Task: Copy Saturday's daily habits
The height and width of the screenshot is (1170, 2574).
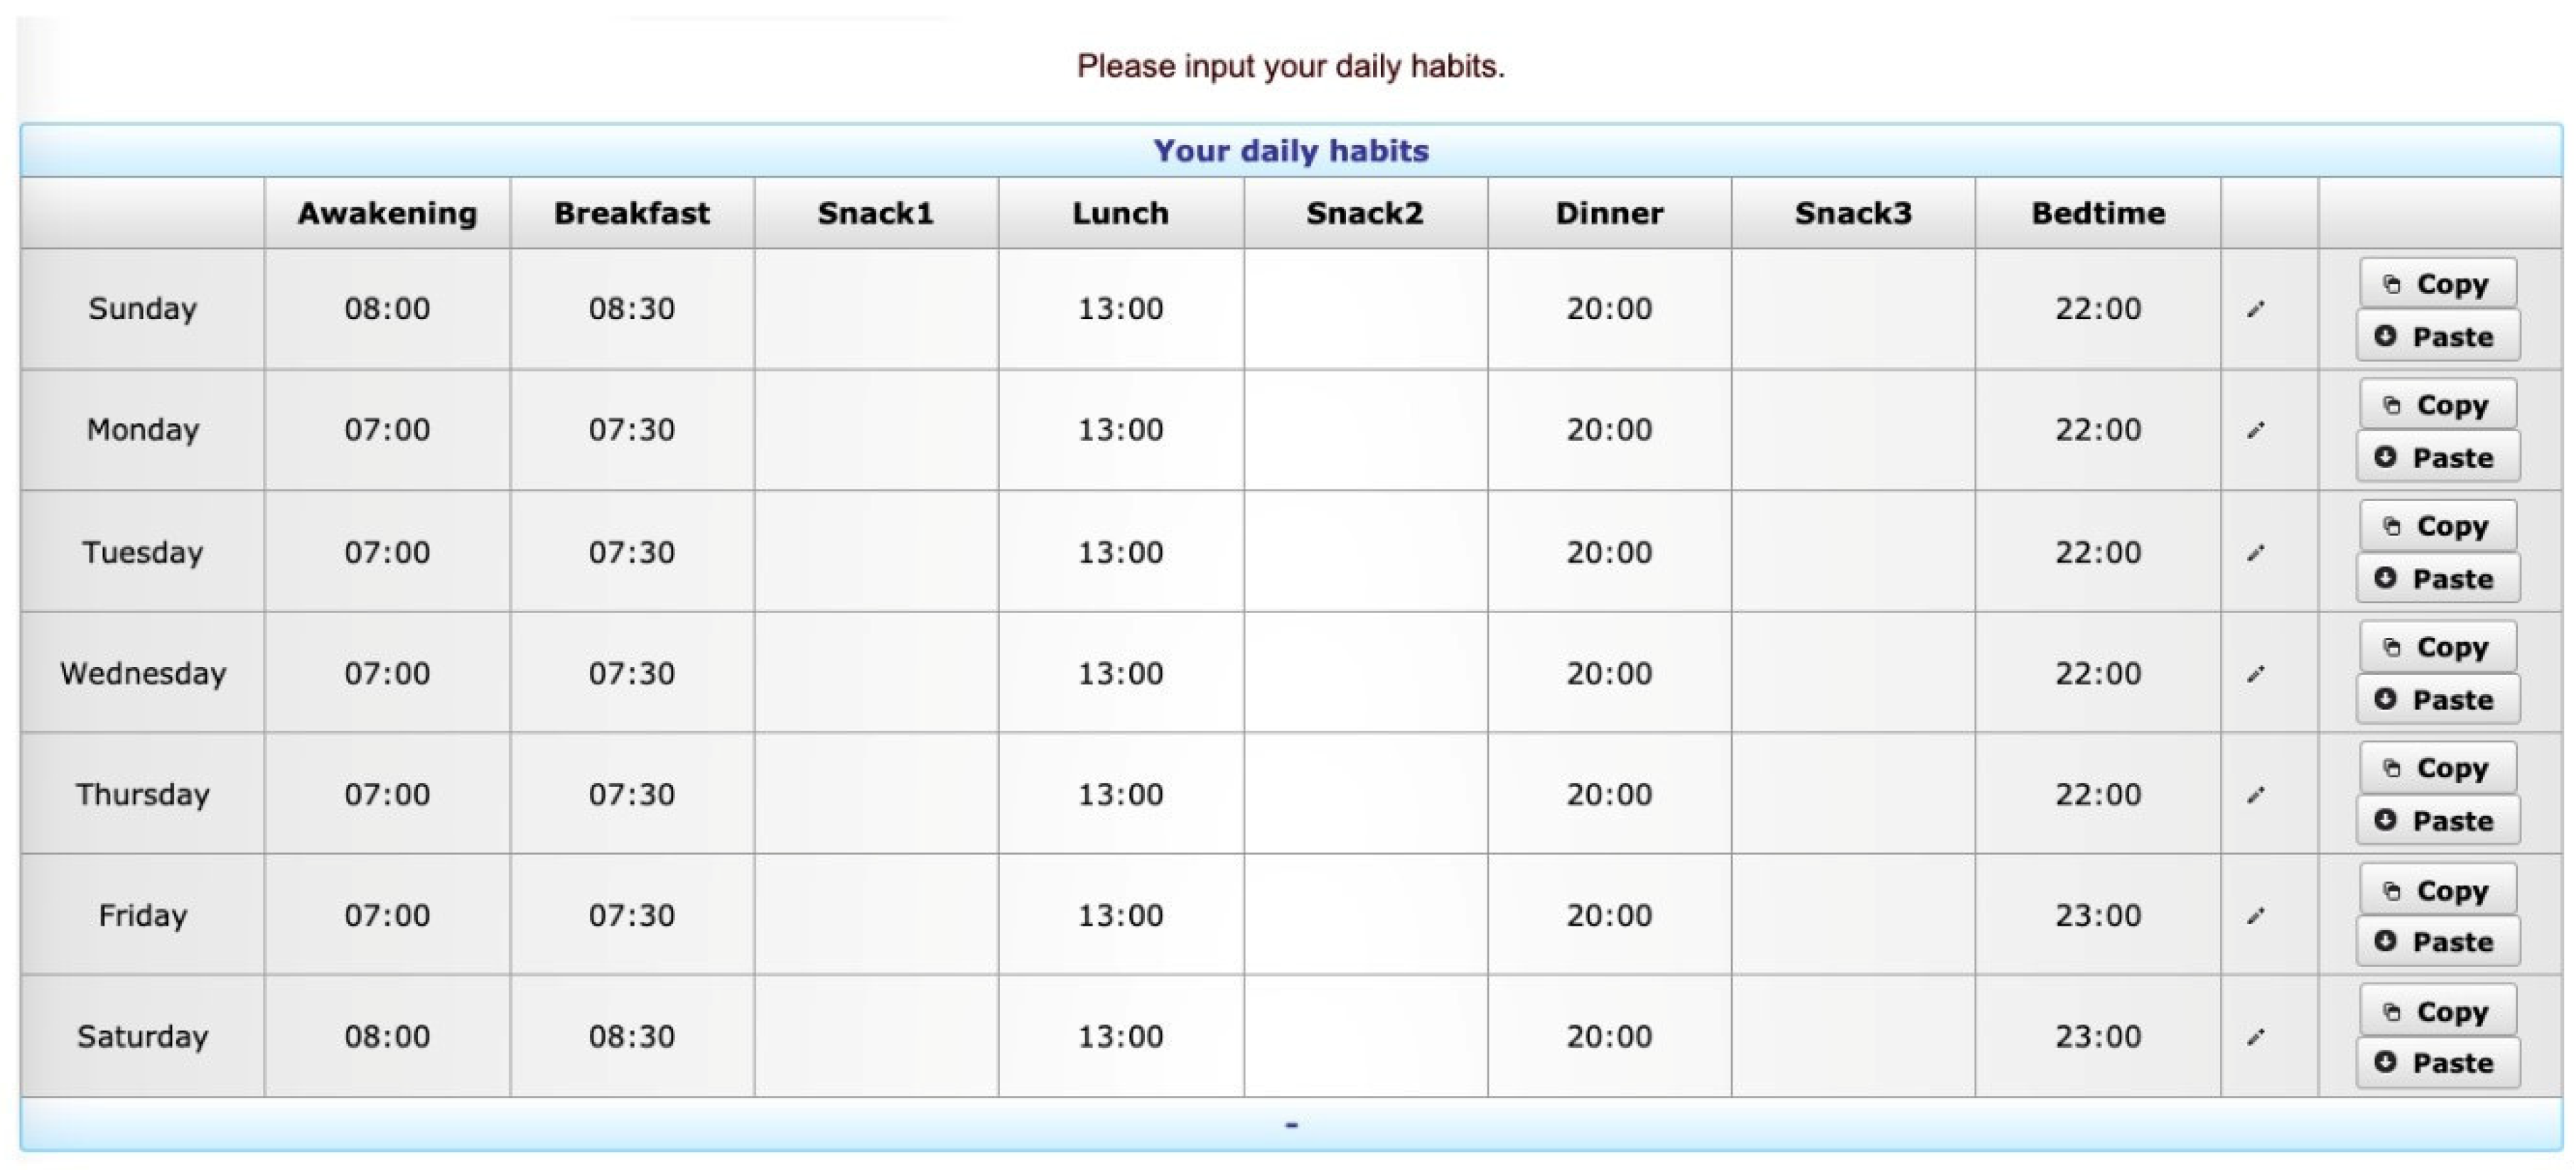Action: click(x=2437, y=1011)
